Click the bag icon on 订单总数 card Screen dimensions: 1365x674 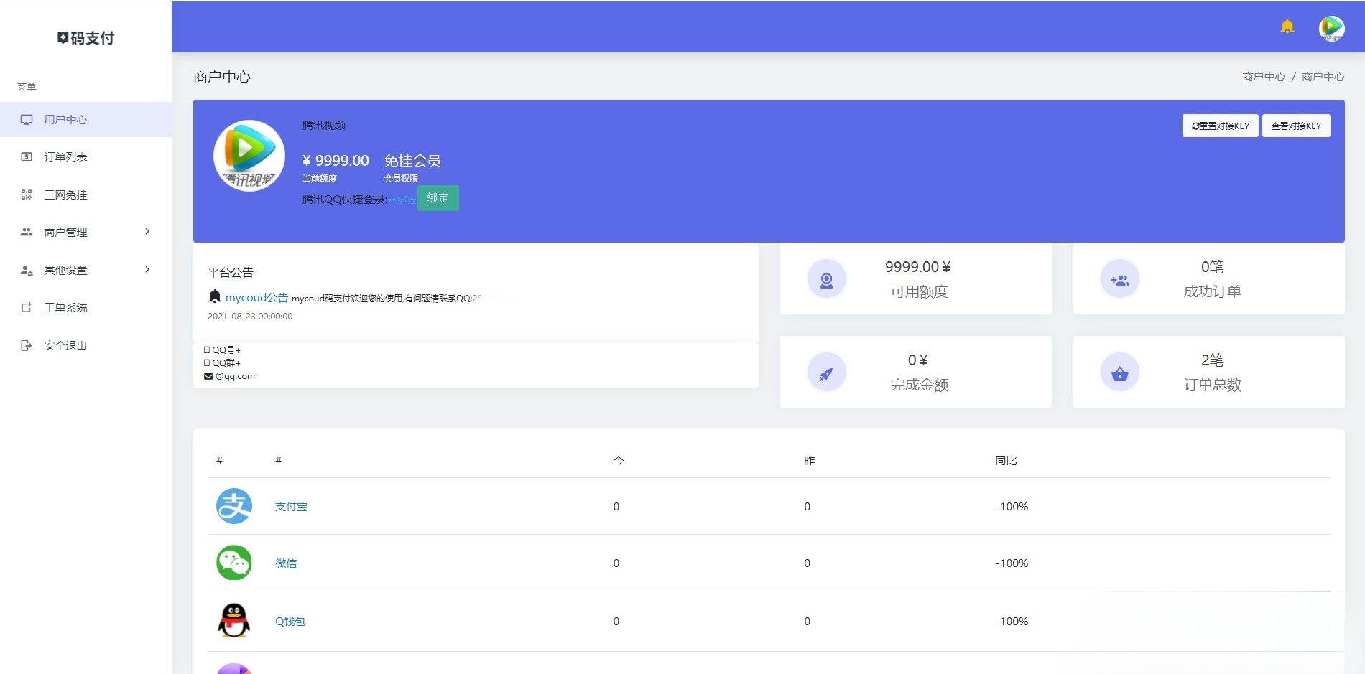1120,372
